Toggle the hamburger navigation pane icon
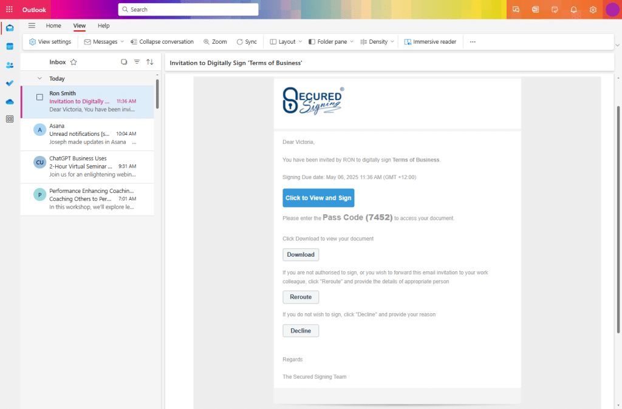This screenshot has width=622, height=409. pyautogui.click(x=32, y=25)
